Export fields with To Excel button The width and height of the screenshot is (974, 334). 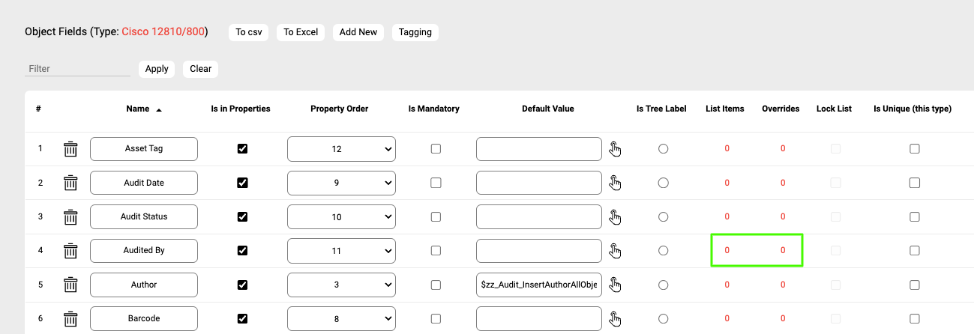(301, 32)
